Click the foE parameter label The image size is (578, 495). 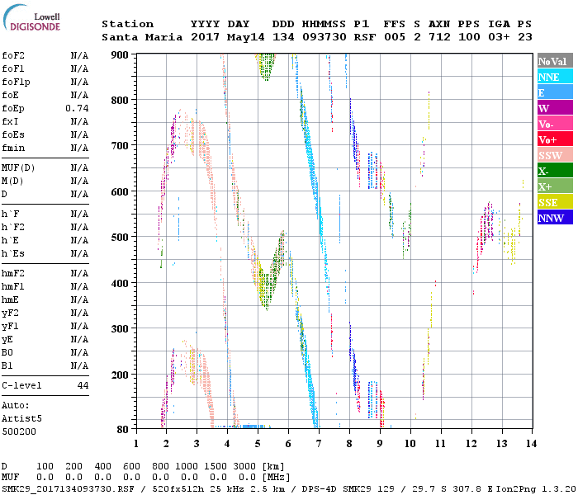coord(10,96)
